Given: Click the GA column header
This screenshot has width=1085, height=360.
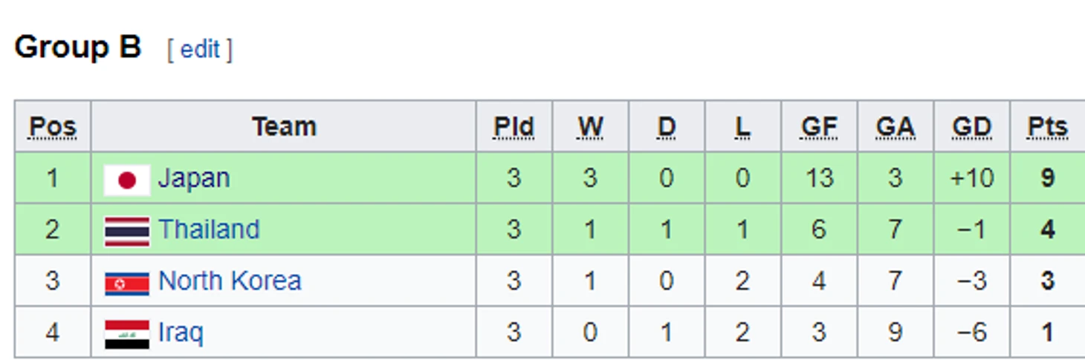Looking at the screenshot, I should [895, 128].
